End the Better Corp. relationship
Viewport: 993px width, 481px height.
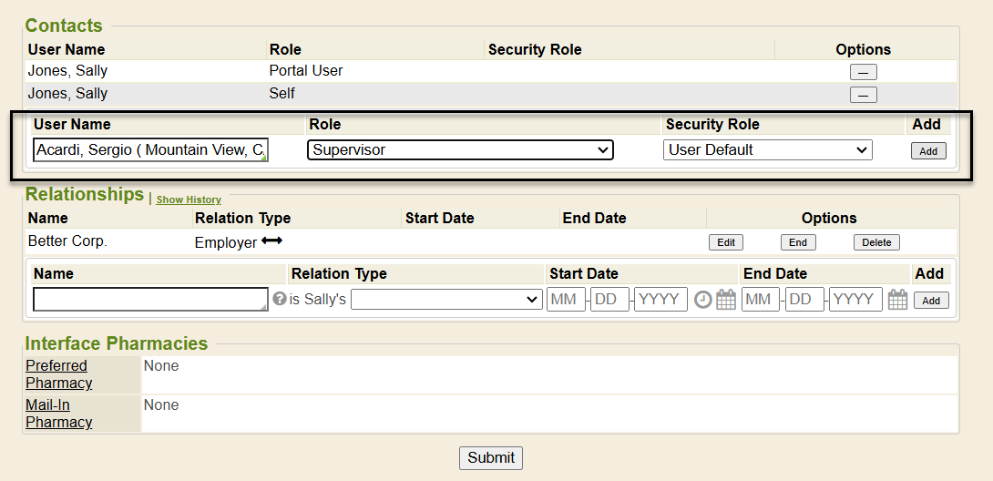pyautogui.click(x=798, y=242)
